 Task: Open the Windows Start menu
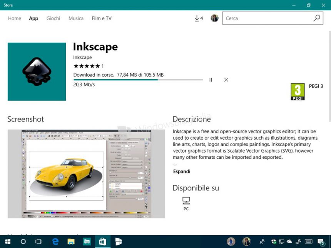click(x=8, y=242)
